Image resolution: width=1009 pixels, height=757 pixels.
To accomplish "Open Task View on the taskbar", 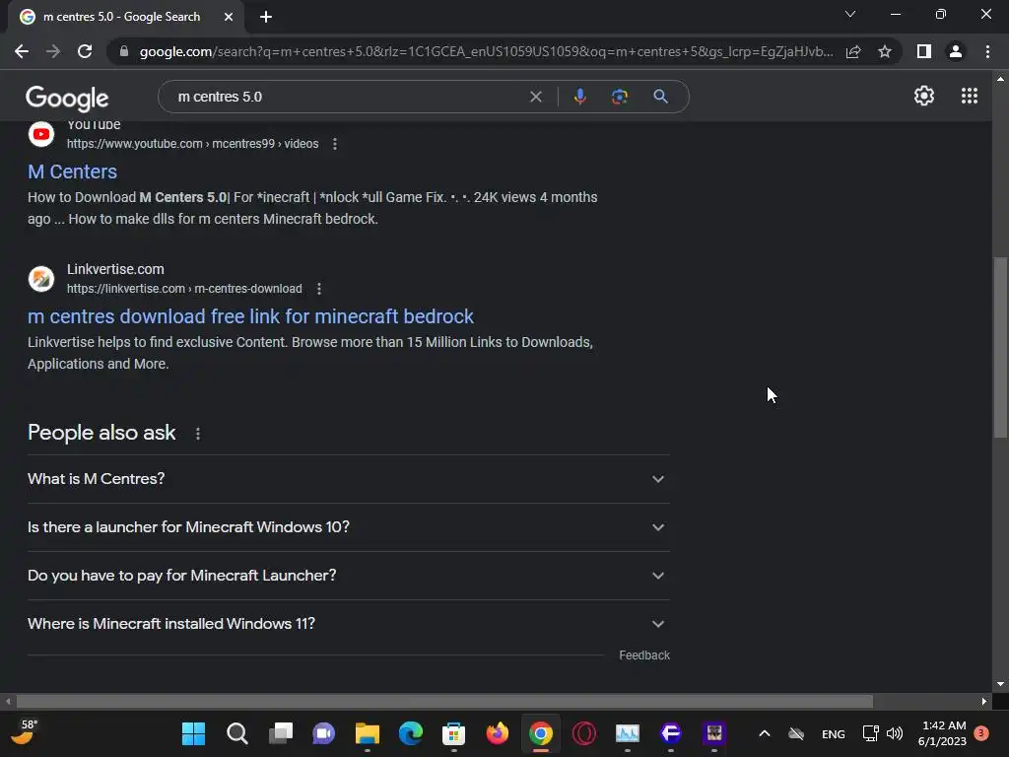I will 280,733.
